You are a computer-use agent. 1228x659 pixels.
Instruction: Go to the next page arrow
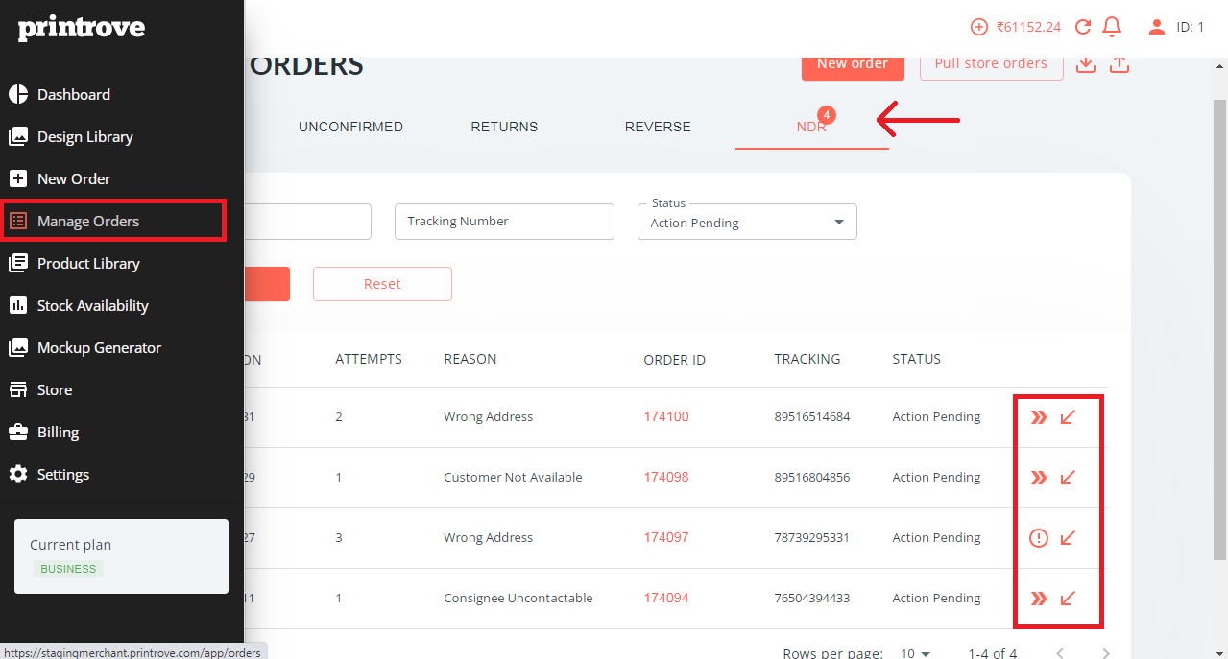coord(1106,653)
